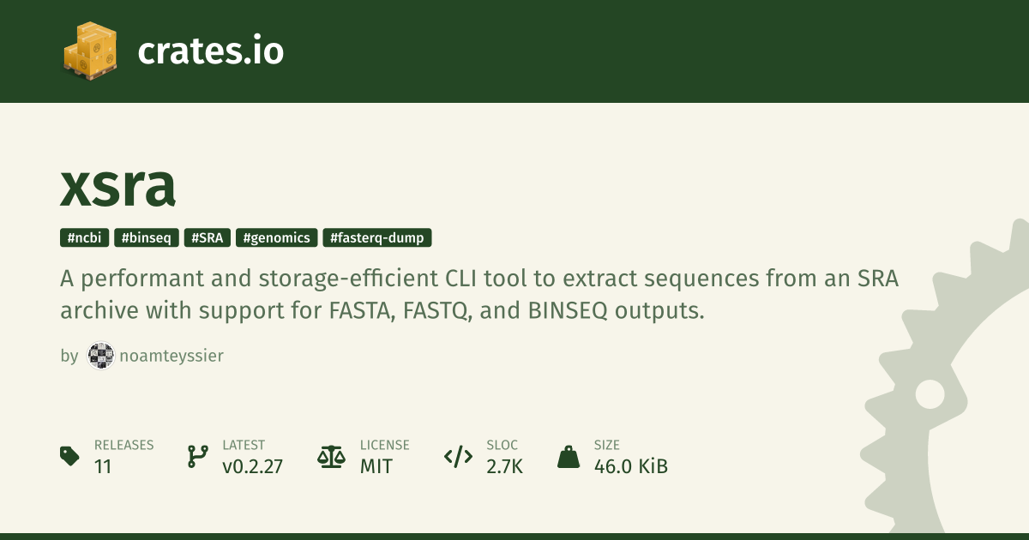Click the size weight icon
This screenshot has height=540, width=1029.
pos(569,456)
